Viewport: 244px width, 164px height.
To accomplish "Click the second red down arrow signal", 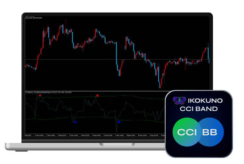I will tap(97, 96).
